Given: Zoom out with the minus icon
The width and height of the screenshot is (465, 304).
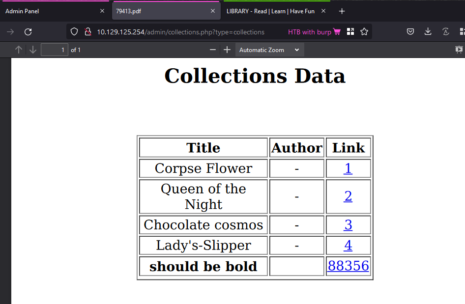Looking at the screenshot, I should pos(213,50).
